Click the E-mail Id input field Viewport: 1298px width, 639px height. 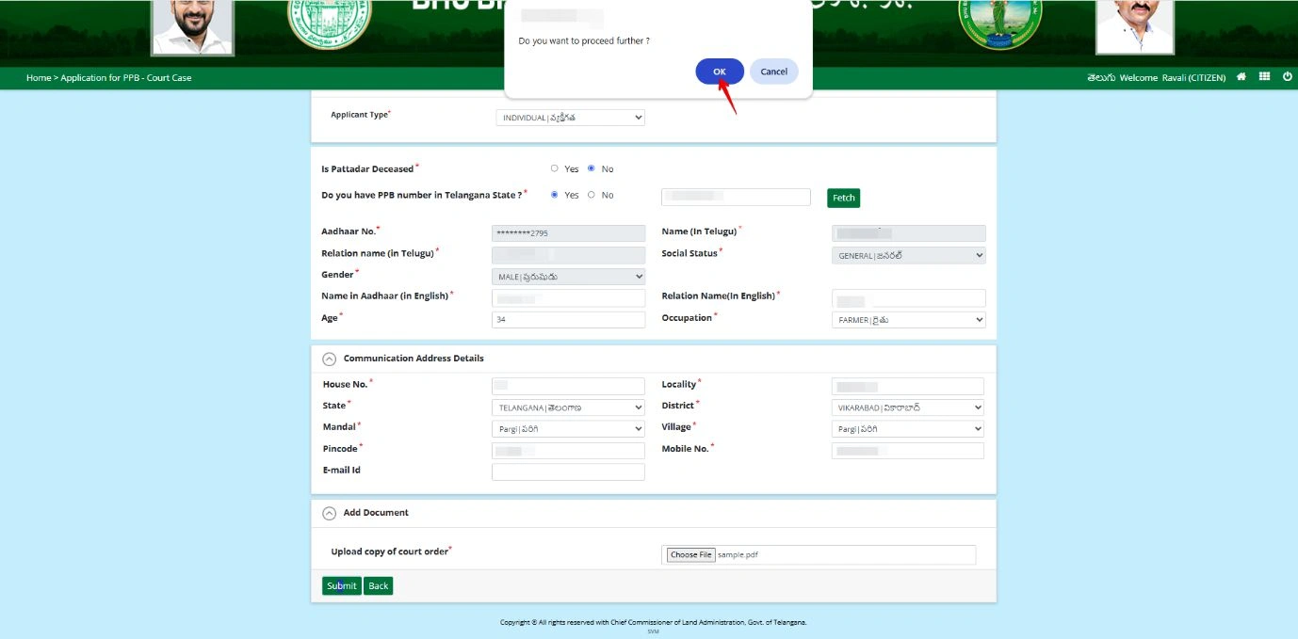coord(568,471)
